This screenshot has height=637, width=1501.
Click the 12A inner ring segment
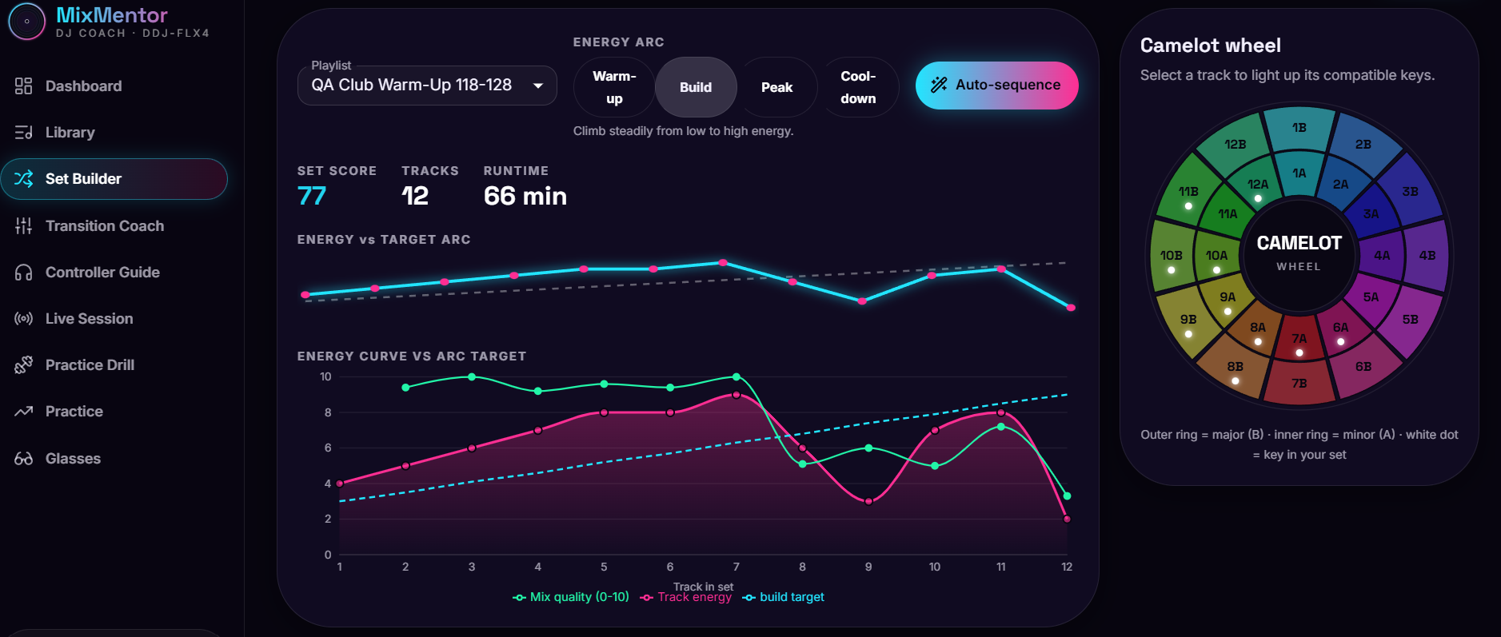tap(1258, 185)
